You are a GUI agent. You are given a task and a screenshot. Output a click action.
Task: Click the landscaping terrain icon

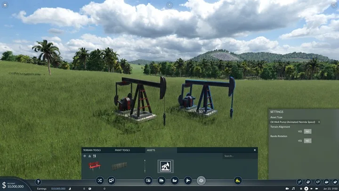pos(201,180)
